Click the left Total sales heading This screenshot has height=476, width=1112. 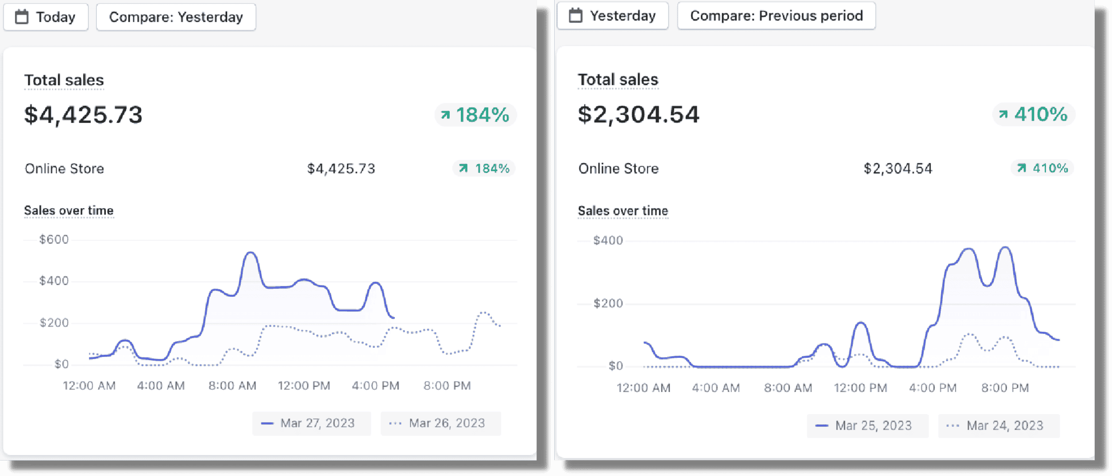tap(64, 81)
